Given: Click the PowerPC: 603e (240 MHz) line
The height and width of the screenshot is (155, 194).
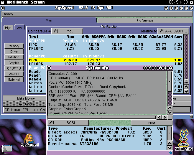Looking at the screenshot, I should point(70,83).
